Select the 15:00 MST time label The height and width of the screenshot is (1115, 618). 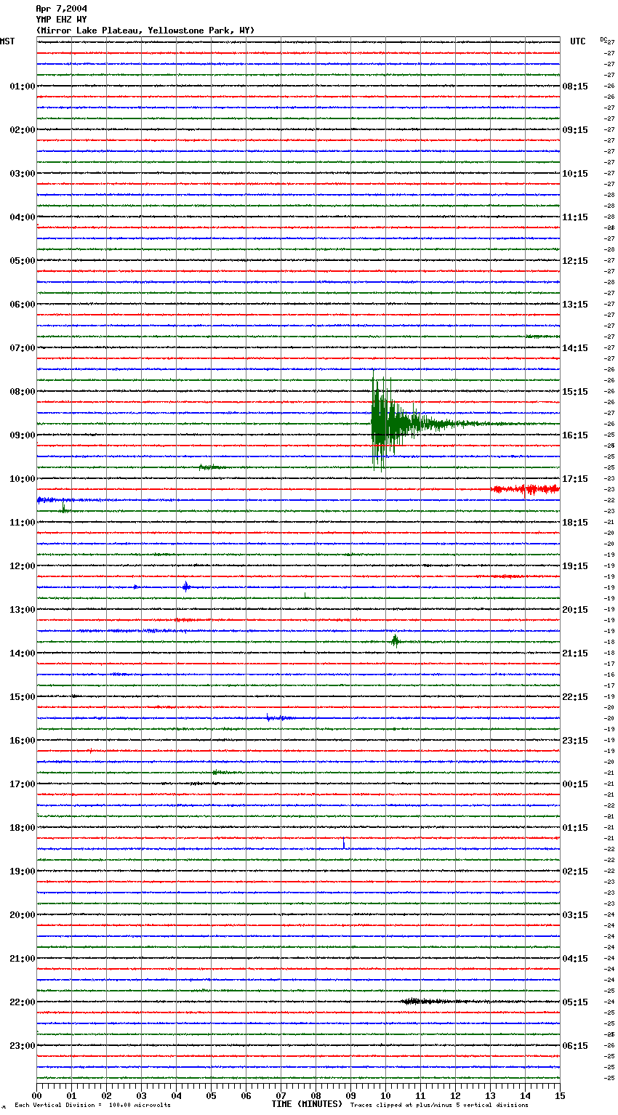pyautogui.click(x=23, y=697)
